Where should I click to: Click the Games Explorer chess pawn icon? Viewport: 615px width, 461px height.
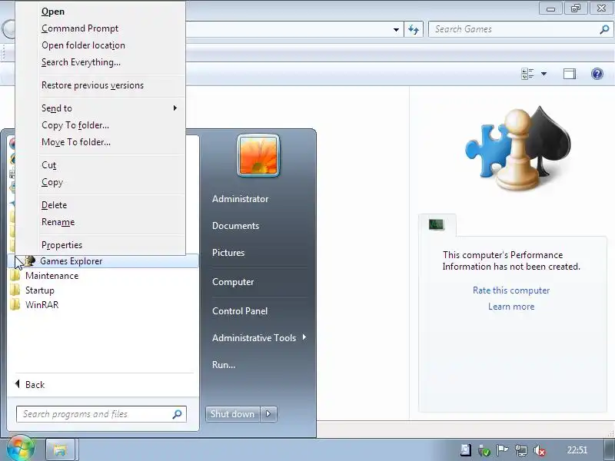pyautogui.click(x=29, y=260)
